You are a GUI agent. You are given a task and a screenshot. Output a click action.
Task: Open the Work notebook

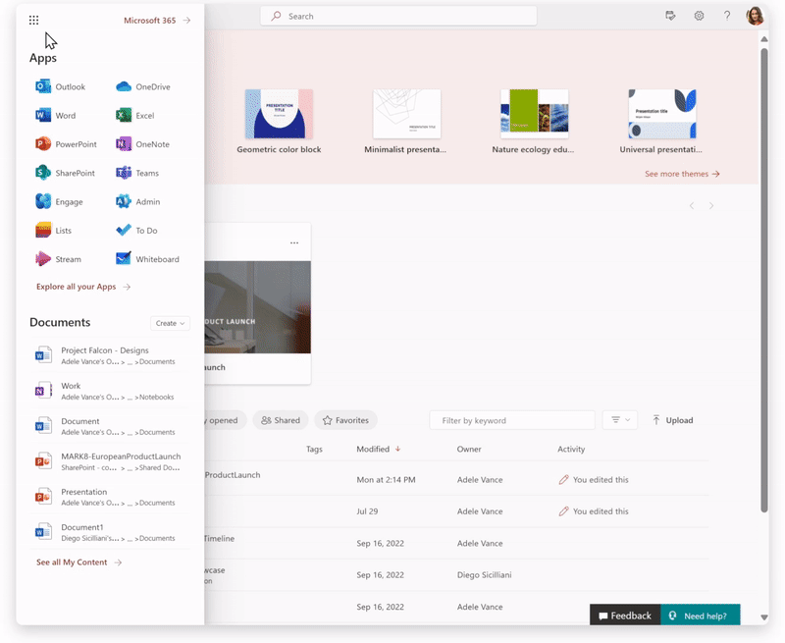point(110,391)
